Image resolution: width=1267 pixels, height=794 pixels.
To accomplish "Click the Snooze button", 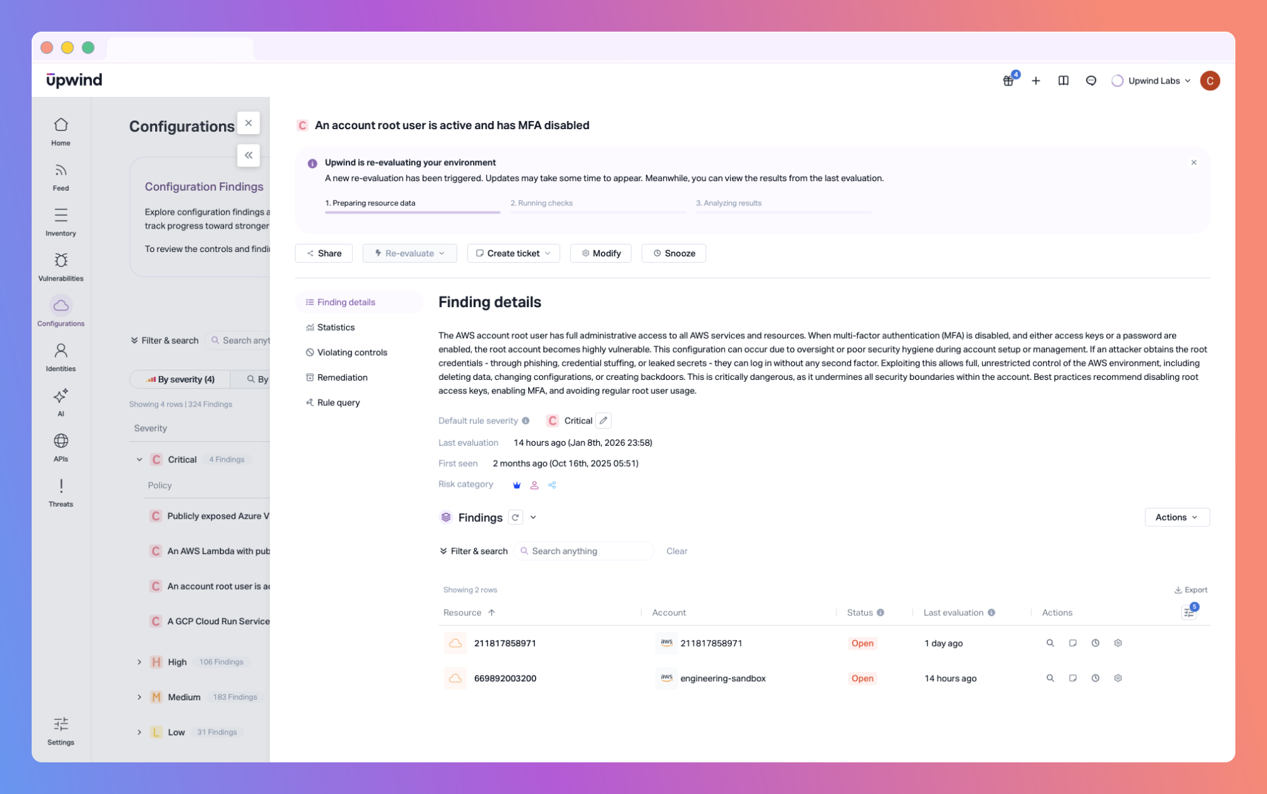I will (x=674, y=253).
